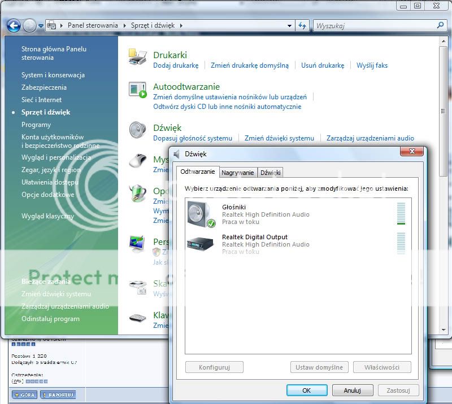Click the refresh button beside address bar
Viewport: 452px width, 404px height.
(x=302, y=25)
